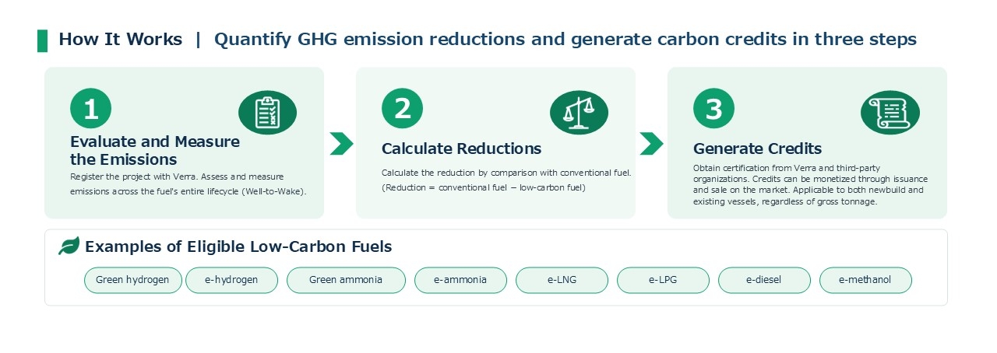
Task: Select the green number 3 circle
Action: pyautogui.click(x=713, y=110)
